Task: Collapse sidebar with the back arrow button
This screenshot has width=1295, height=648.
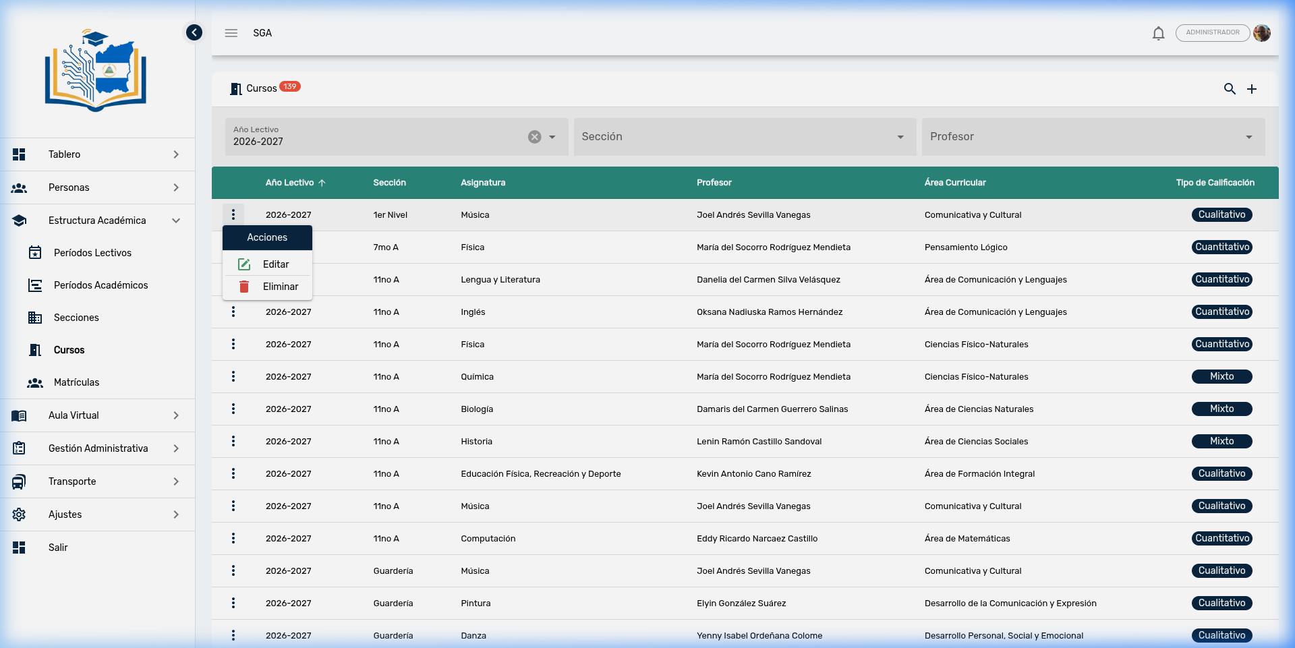Action: (194, 32)
